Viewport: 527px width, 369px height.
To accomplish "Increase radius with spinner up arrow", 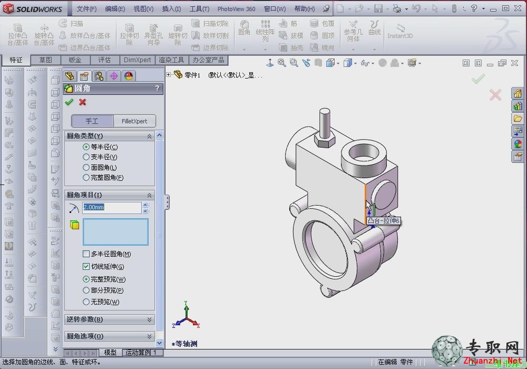I will pos(145,205).
